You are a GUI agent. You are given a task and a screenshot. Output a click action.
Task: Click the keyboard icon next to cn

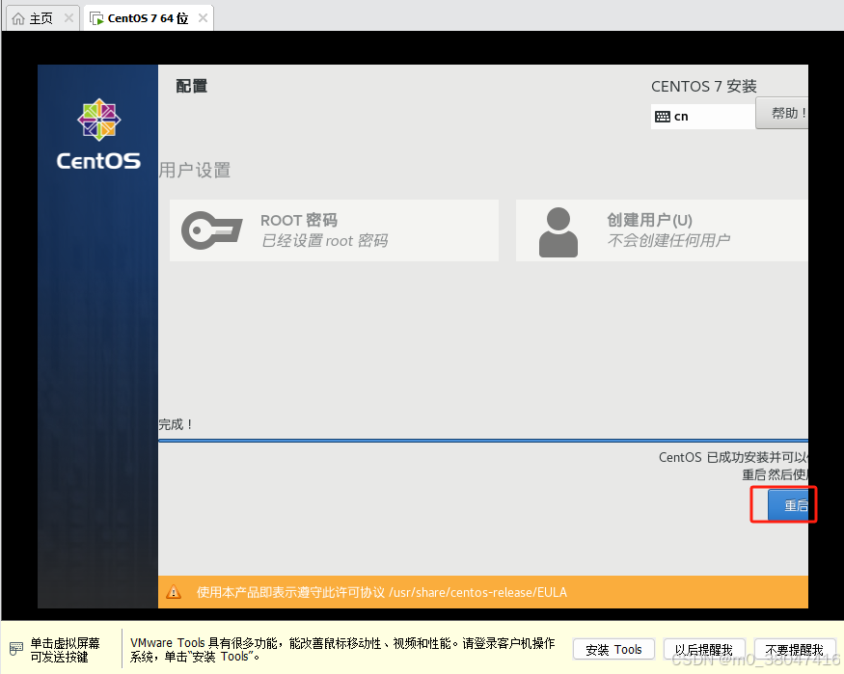[x=663, y=117]
